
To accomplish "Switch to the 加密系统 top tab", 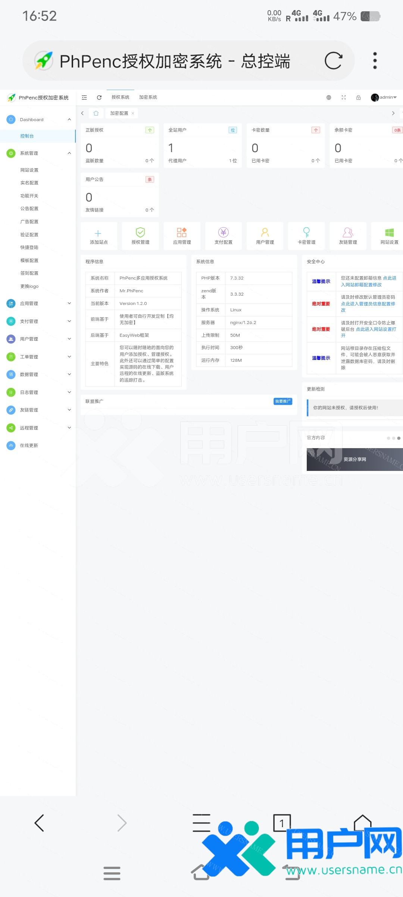I will (148, 97).
